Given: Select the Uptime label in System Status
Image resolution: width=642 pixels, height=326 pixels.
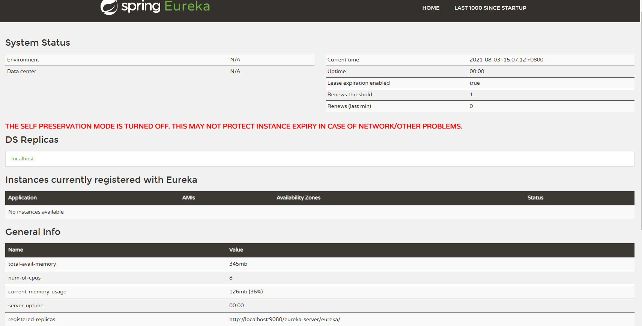Looking at the screenshot, I should point(337,71).
